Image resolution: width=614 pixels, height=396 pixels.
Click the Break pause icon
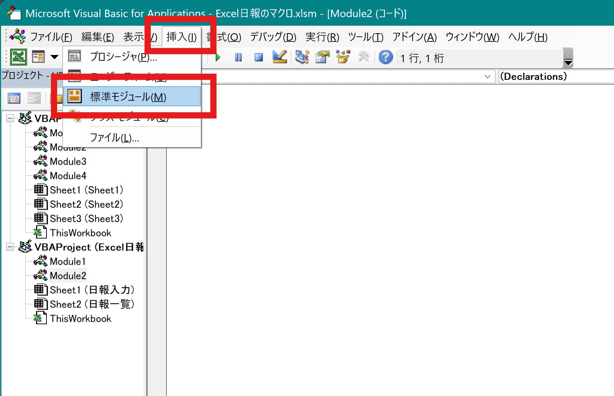point(238,57)
